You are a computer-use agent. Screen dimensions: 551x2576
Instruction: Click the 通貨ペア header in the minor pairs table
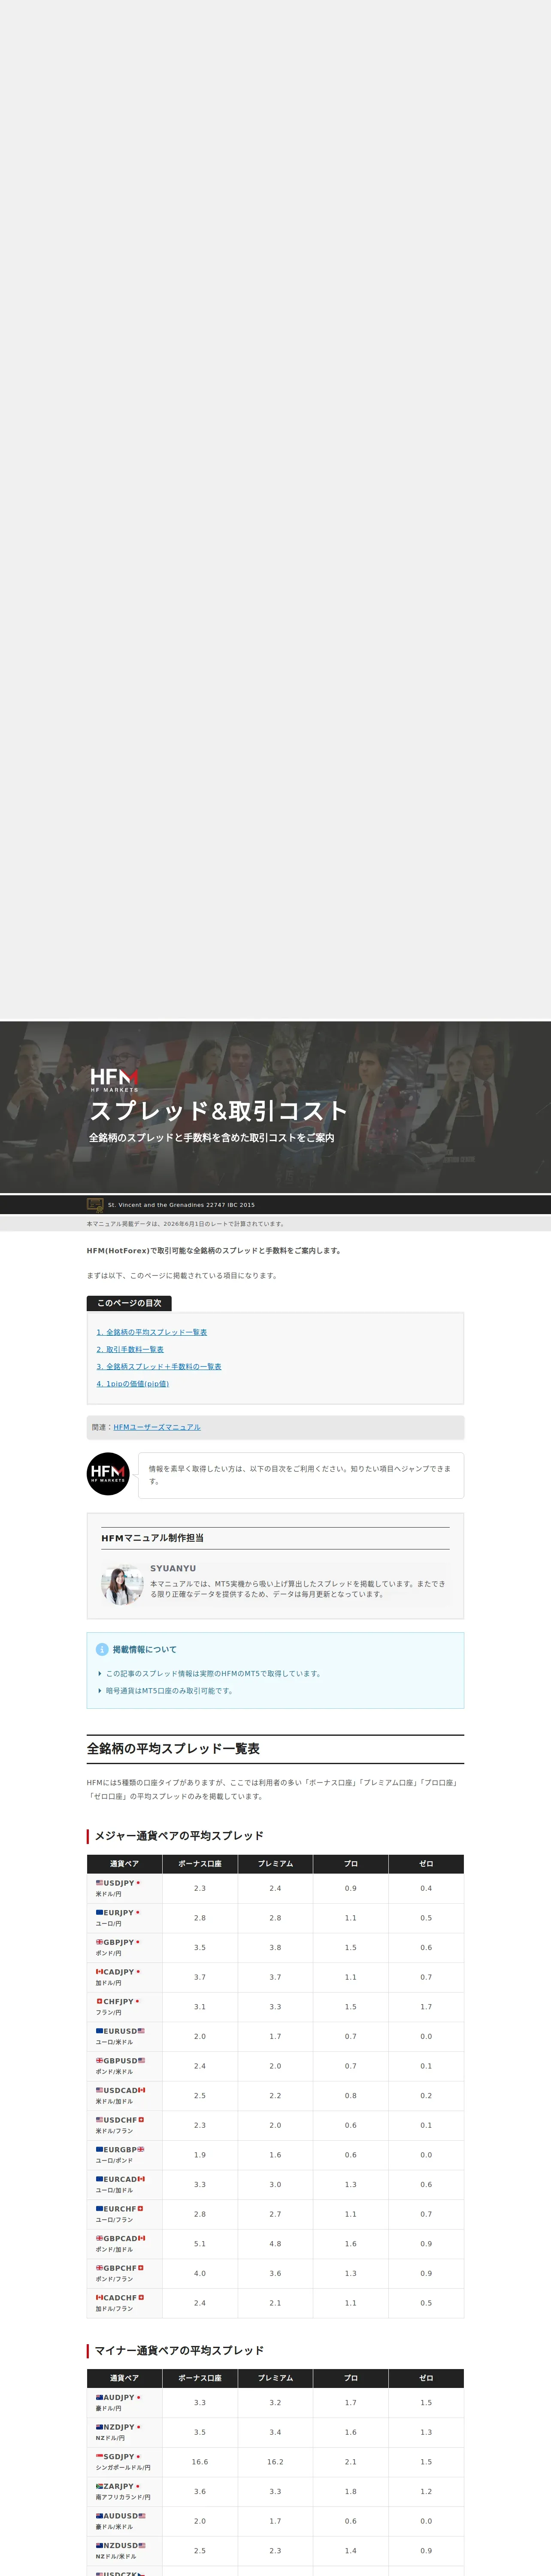(x=125, y=2378)
